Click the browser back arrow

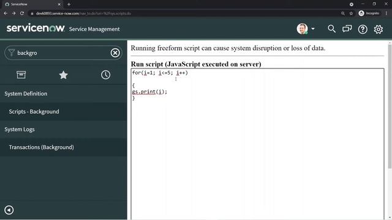coord(6,13)
